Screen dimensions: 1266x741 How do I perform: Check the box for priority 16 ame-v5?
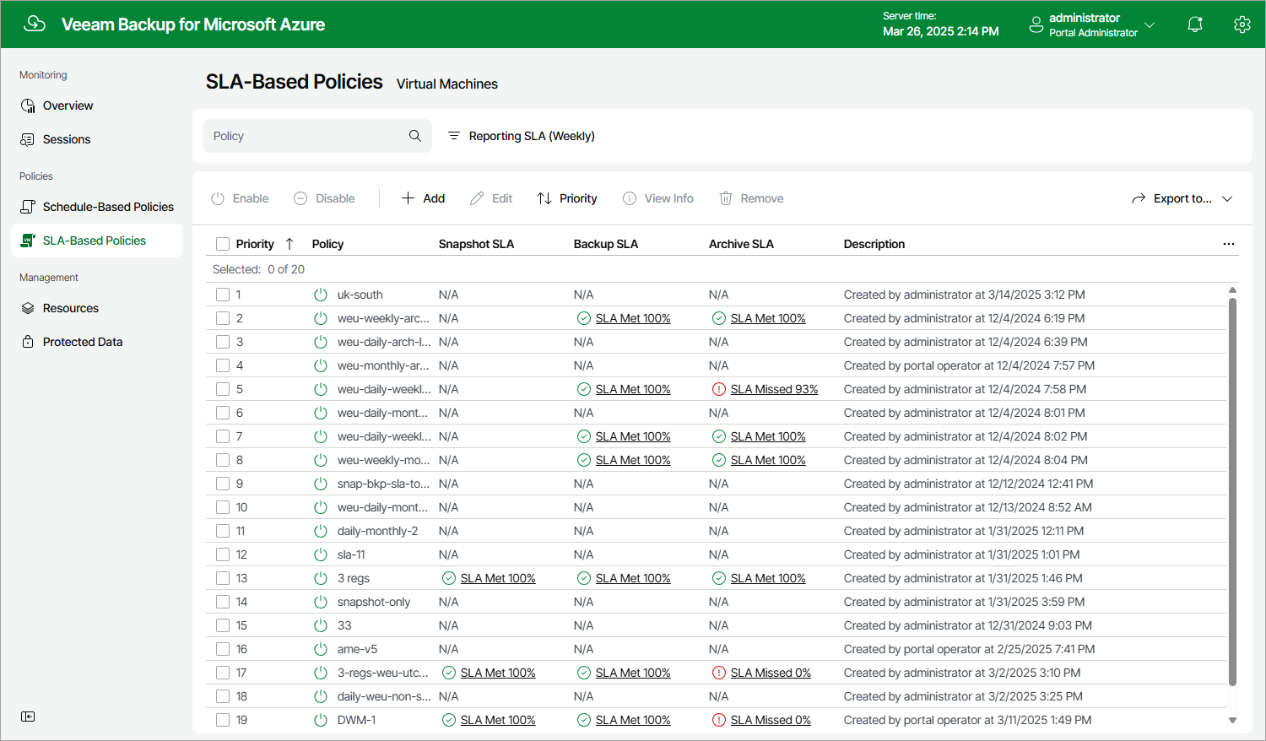tap(223, 649)
